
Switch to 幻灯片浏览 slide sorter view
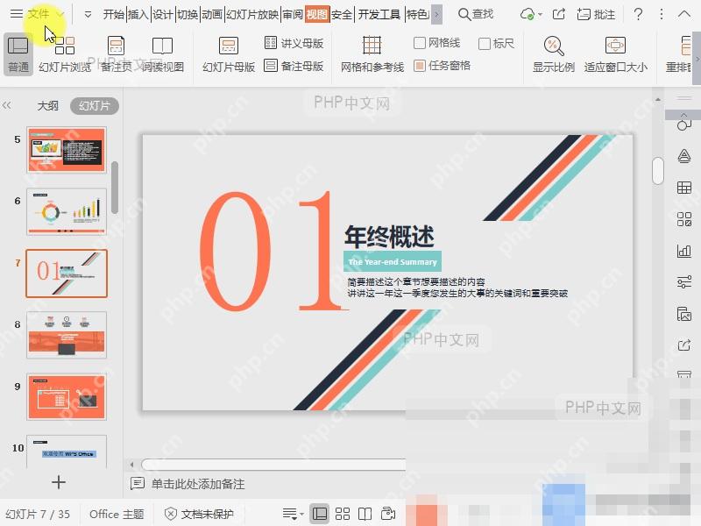(x=65, y=54)
